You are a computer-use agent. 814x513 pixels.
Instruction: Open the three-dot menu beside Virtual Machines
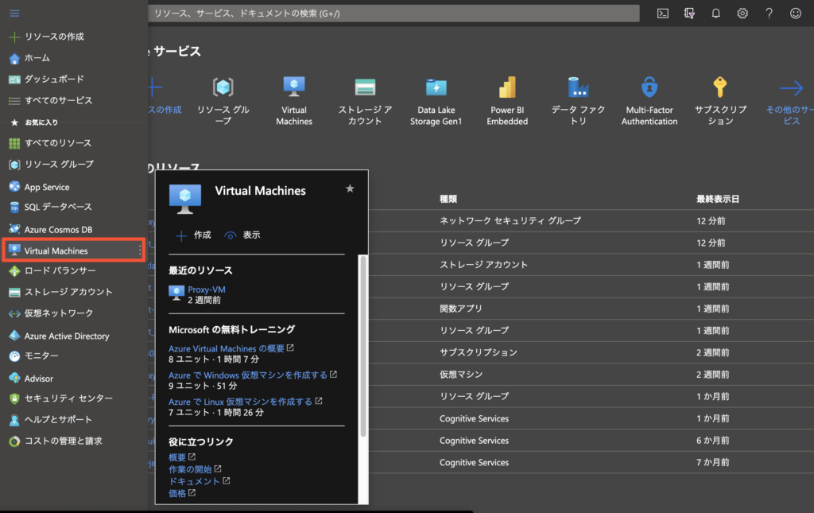[140, 251]
